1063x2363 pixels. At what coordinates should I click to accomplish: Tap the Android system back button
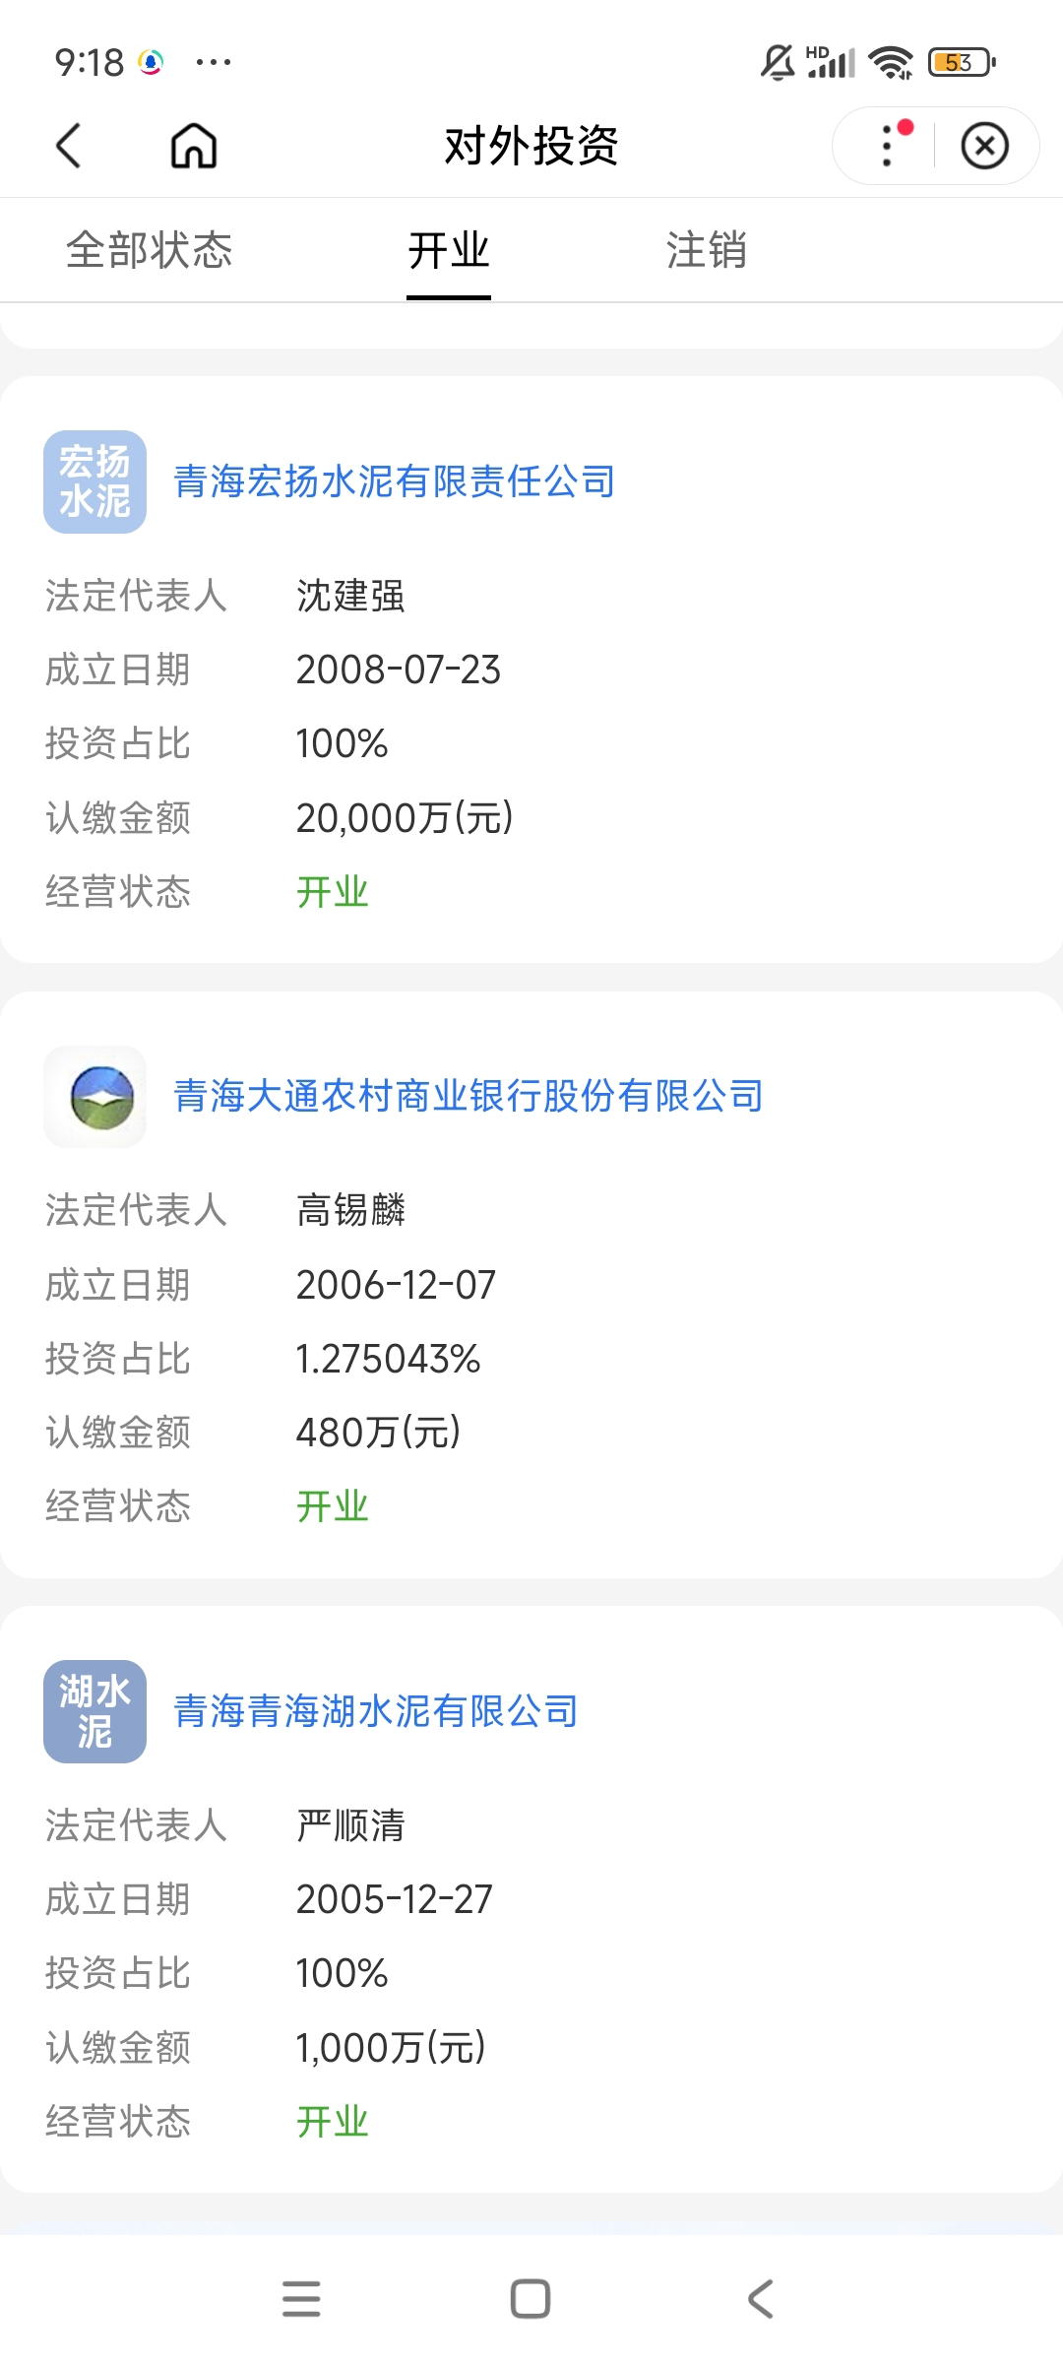(x=760, y=2299)
